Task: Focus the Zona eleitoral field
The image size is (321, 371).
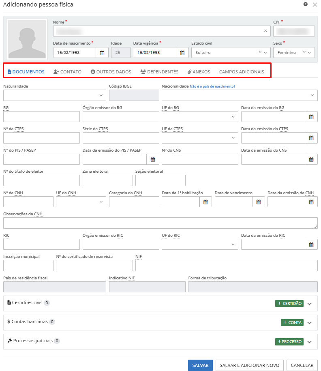Action: coord(108,180)
